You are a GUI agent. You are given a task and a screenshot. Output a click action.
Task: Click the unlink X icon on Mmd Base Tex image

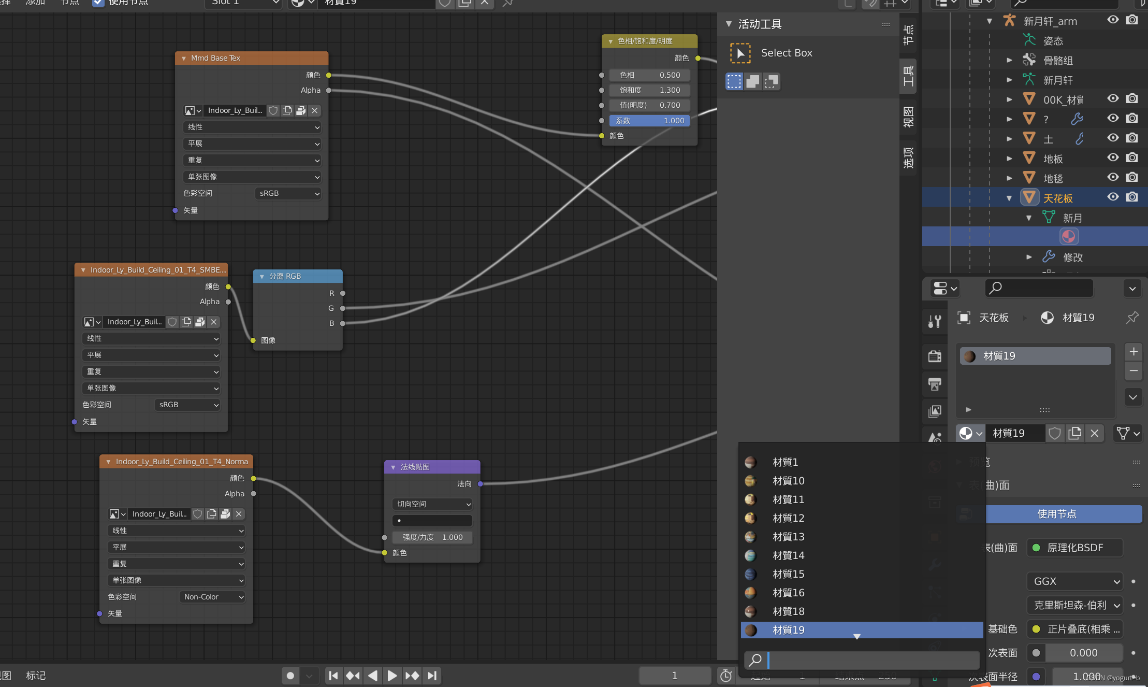(314, 110)
